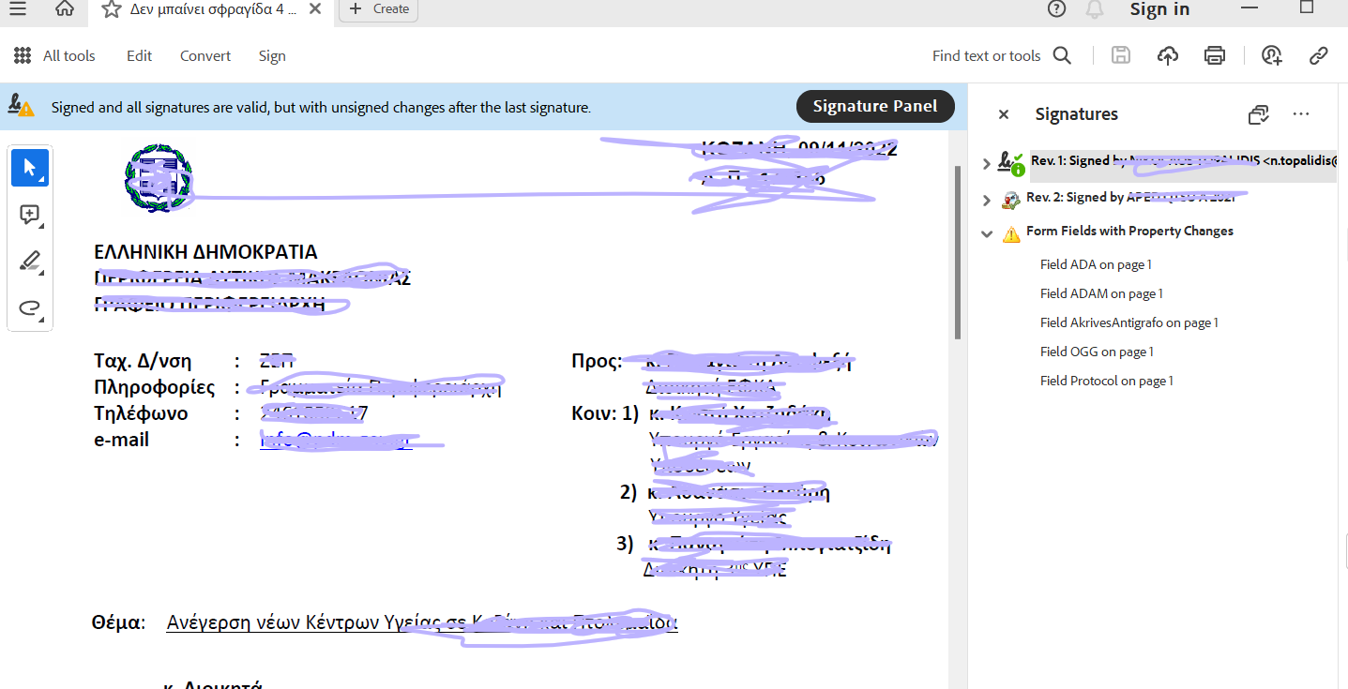Click the validate all signatures icon

click(1258, 114)
